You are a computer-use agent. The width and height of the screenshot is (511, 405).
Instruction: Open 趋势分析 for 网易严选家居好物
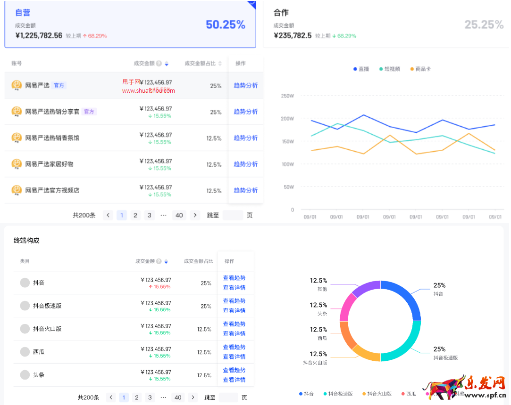(246, 164)
